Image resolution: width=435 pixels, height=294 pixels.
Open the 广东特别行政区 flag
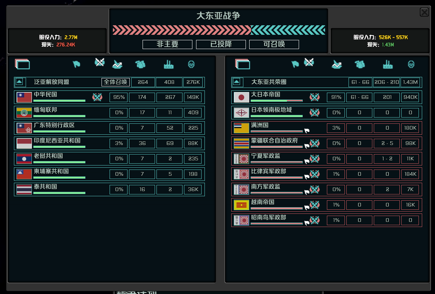[x=24, y=128]
